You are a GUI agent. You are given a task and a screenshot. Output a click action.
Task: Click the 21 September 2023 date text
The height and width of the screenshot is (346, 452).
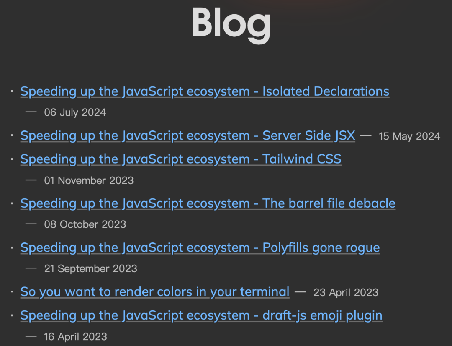tap(90, 268)
